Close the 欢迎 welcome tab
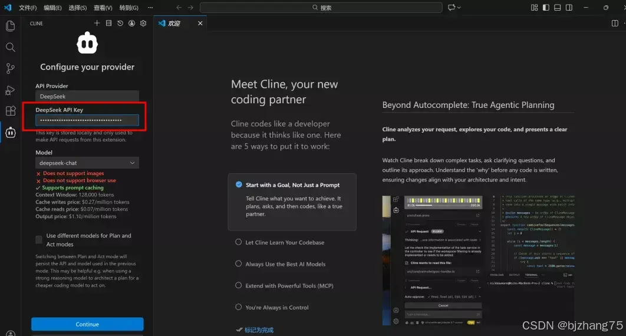This screenshot has height=336, width=626. [x=200, y=23]
